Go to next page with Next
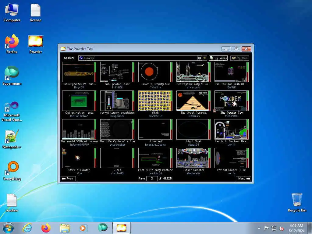 pyautogui.click(x=243, y=179)
